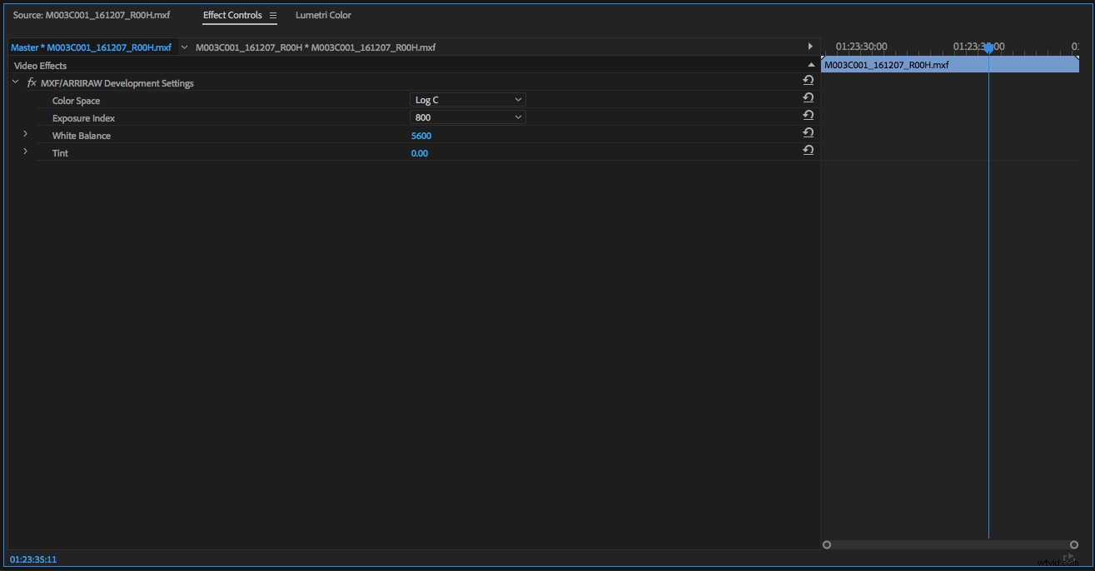
Task: Reset the White Balance parameter
Action: click(x=808, y=133)
